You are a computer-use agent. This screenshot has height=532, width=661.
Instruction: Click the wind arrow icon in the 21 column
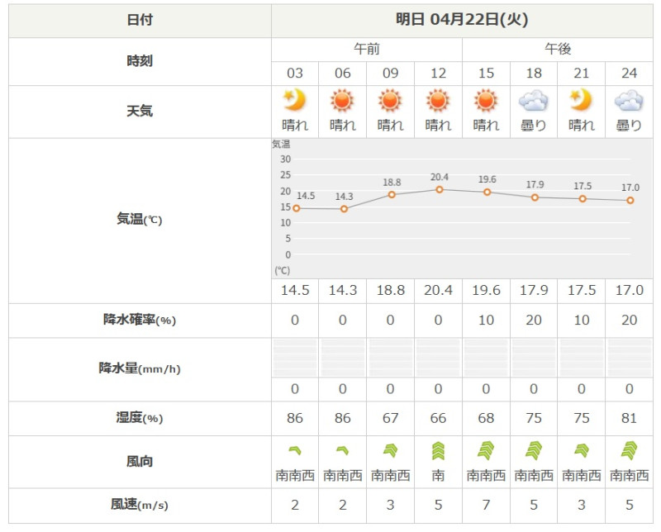[582, 450]
